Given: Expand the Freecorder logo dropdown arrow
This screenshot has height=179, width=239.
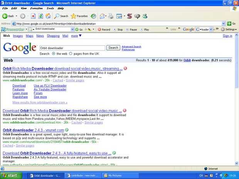Looking at the screenshot, I should (26, 29).
